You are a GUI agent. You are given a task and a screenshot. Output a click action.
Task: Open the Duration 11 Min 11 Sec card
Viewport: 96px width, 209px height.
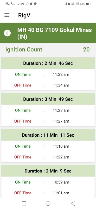48,146
